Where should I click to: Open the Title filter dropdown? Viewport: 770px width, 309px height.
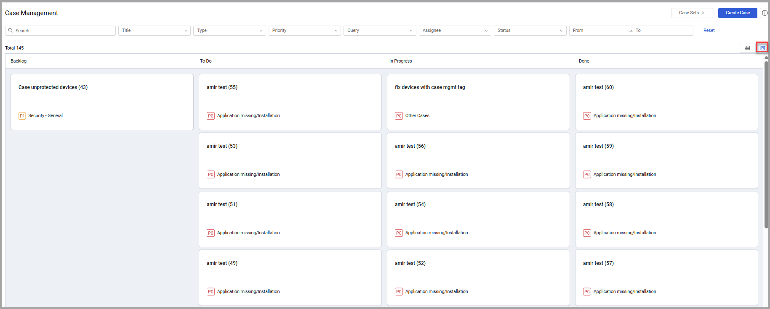pyautogui.click(x=155, y=31)
